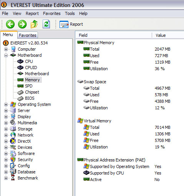Click the Security shield icon

click(x=13, y=160)
